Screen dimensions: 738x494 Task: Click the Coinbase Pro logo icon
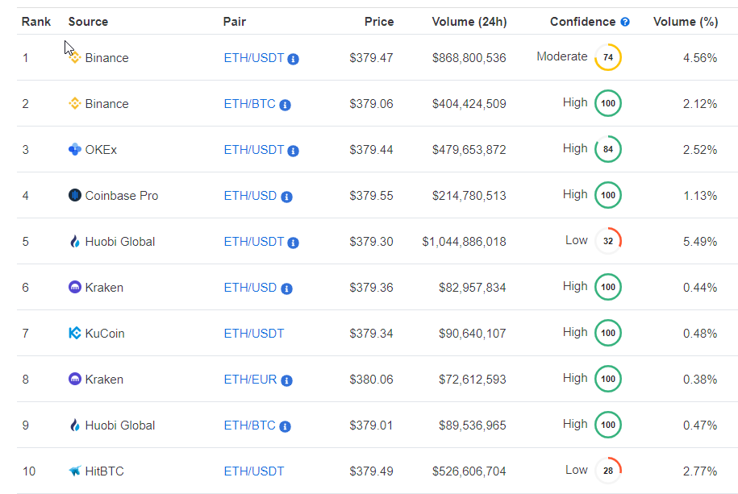[x=75, y=195]
